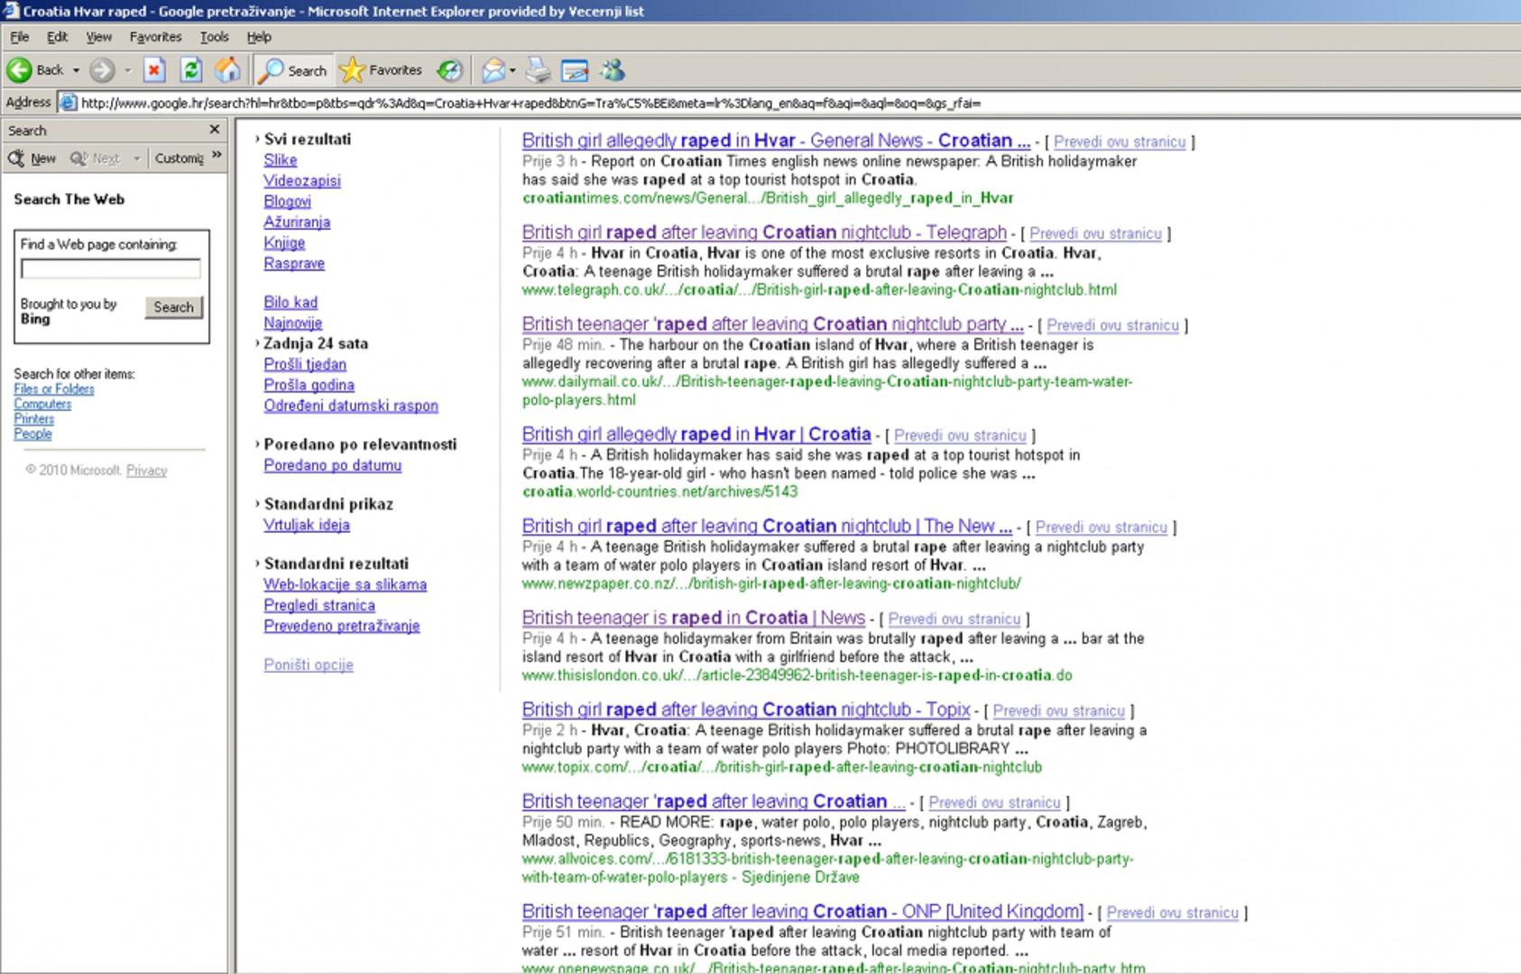
Task: Refresh the page with the Refresh icon
Action: pyautogui.click(x=190, y=70)
